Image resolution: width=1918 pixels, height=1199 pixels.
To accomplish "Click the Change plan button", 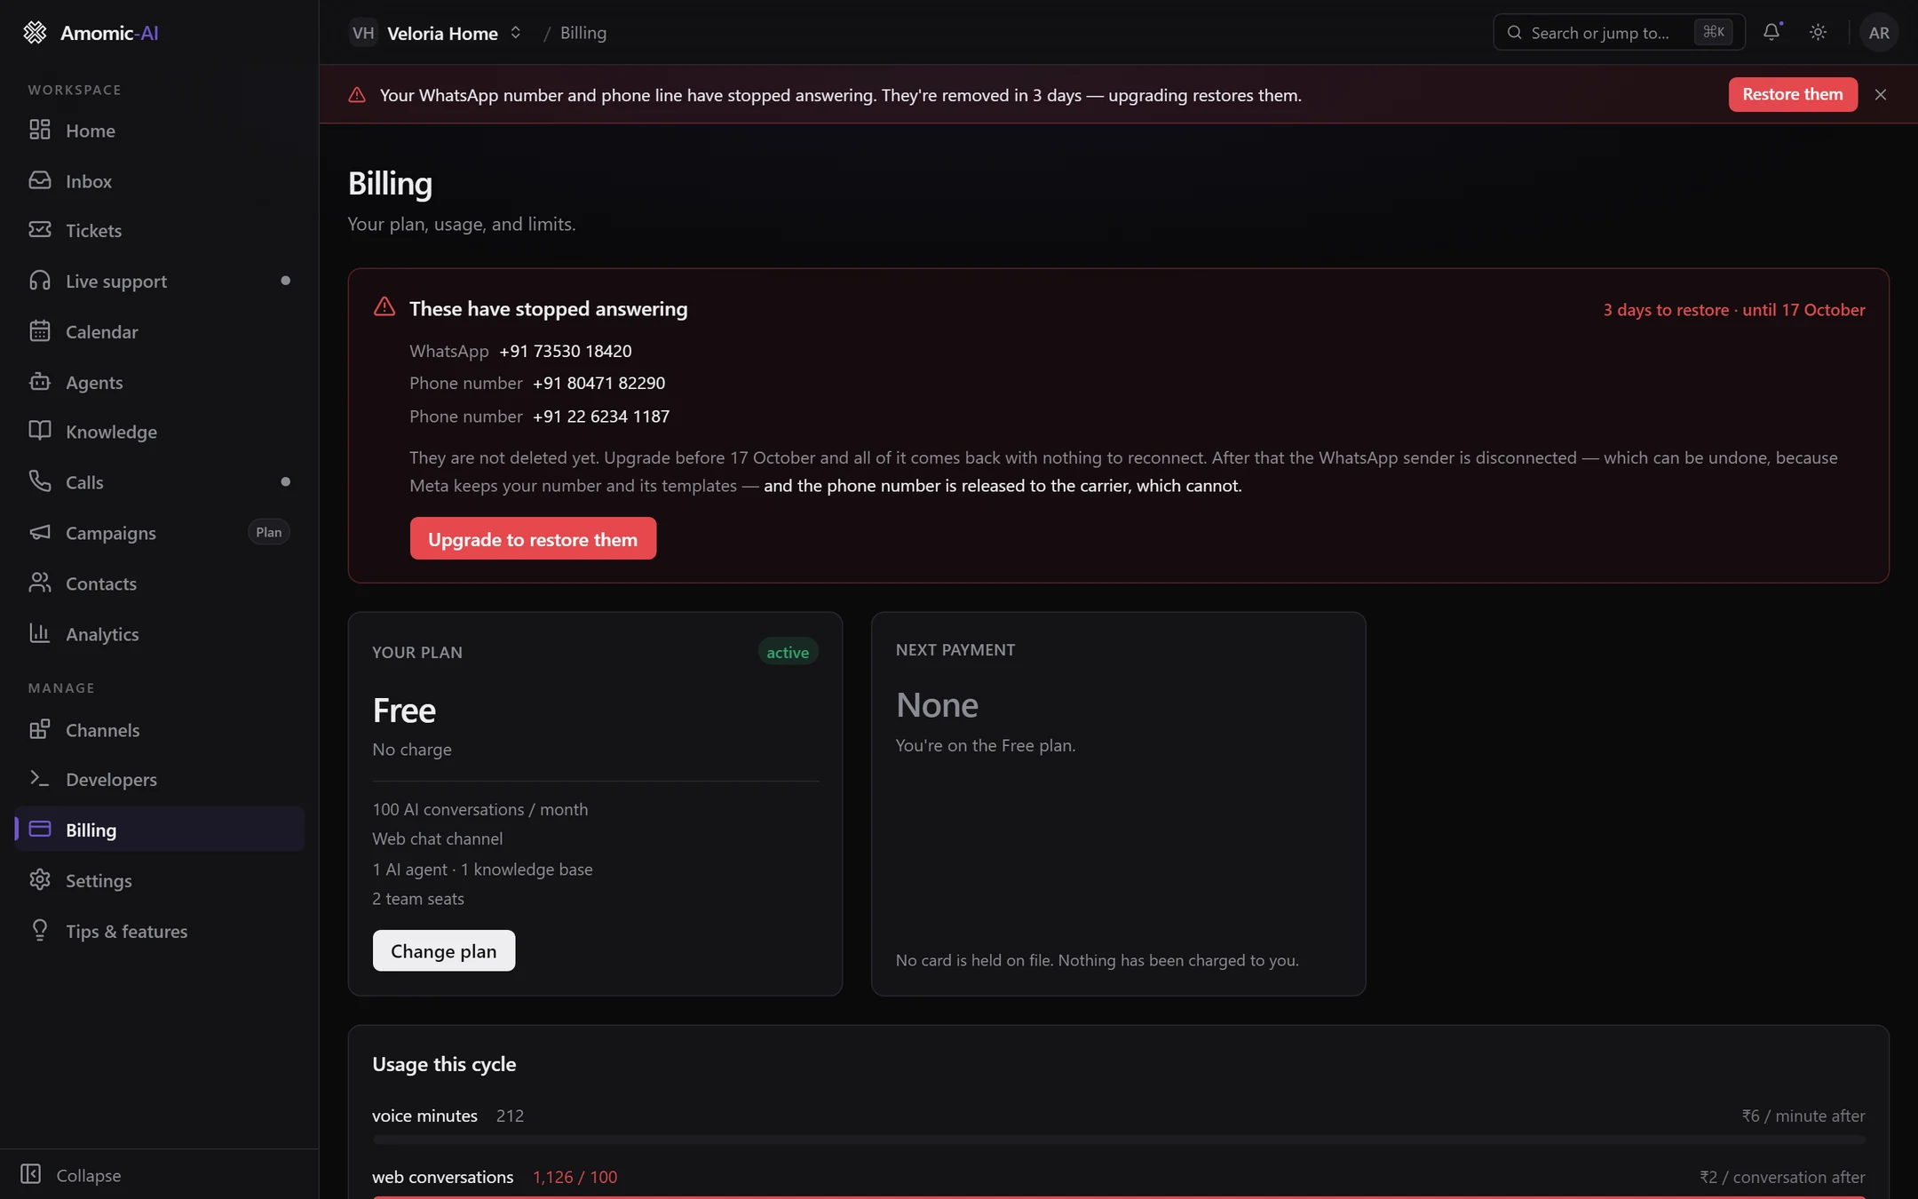I will point(444,950).
